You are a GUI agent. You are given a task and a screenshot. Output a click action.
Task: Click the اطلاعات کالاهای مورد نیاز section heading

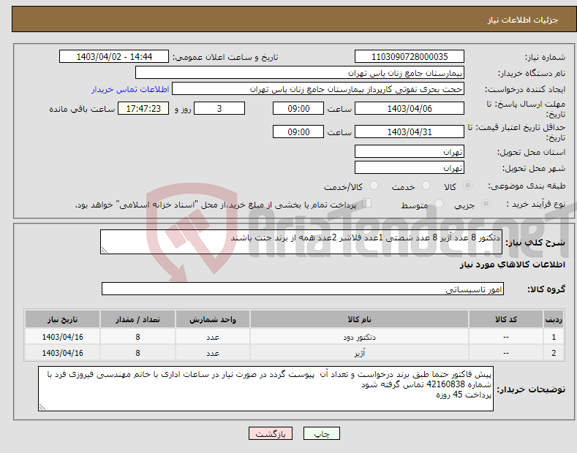pos(512,264)
